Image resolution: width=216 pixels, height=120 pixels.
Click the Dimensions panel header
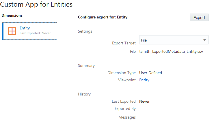point(12,15)
